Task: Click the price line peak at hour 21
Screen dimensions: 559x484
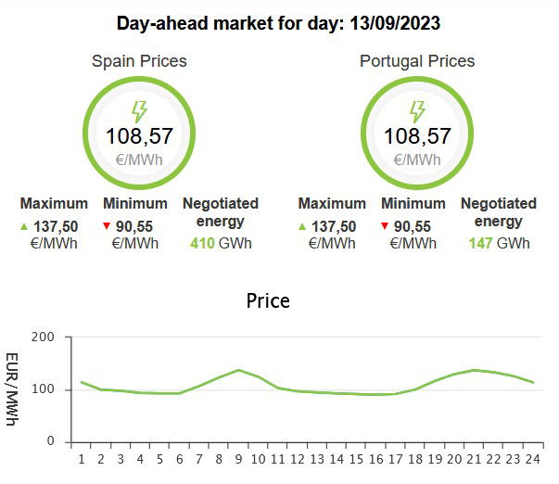Action: click(474, 370)
